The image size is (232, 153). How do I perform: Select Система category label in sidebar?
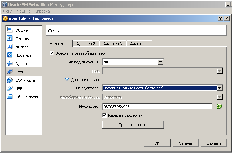(x=23, y=39)
